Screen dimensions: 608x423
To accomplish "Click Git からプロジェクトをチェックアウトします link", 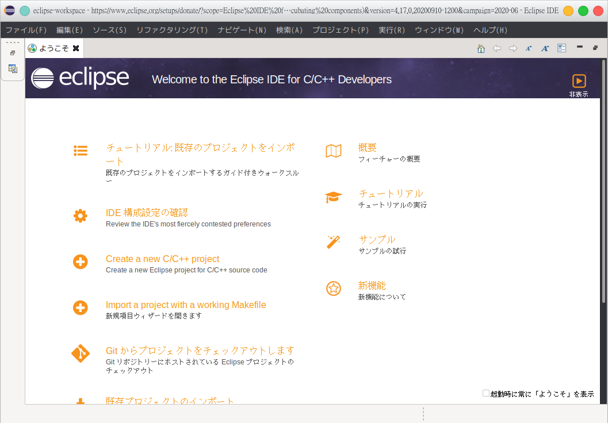I will pyautogui.click(x=200, y=351).
